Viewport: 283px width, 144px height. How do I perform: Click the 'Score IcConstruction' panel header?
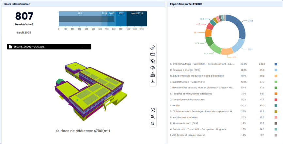click(17, 4)
